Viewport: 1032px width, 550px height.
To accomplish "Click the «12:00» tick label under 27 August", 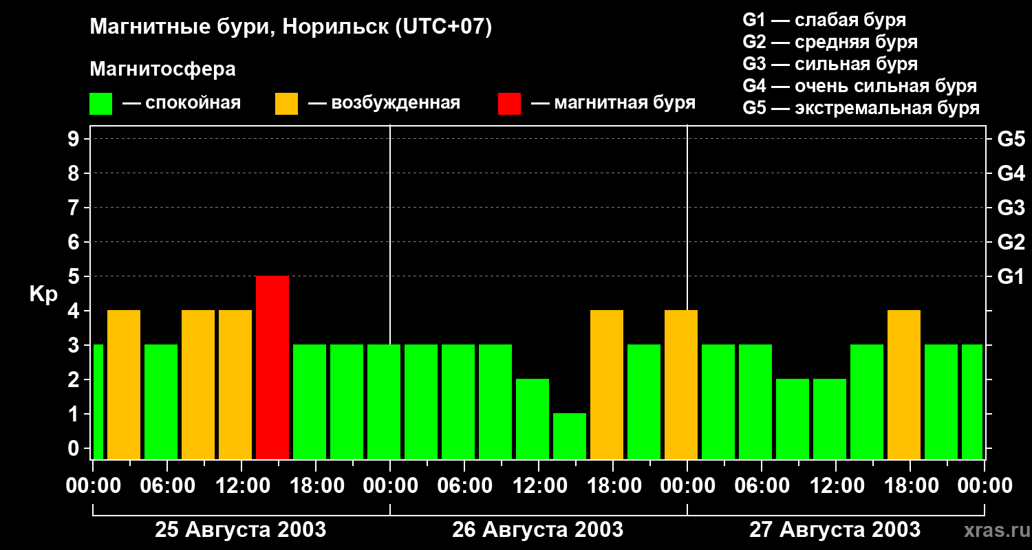I will click(836, 485).
